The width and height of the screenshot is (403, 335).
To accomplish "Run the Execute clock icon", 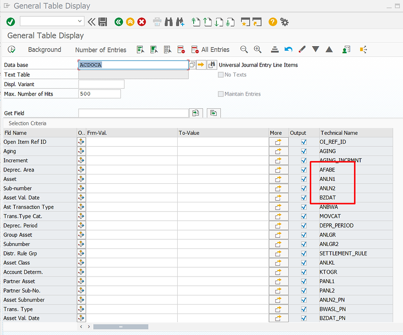I will (12, 49).
